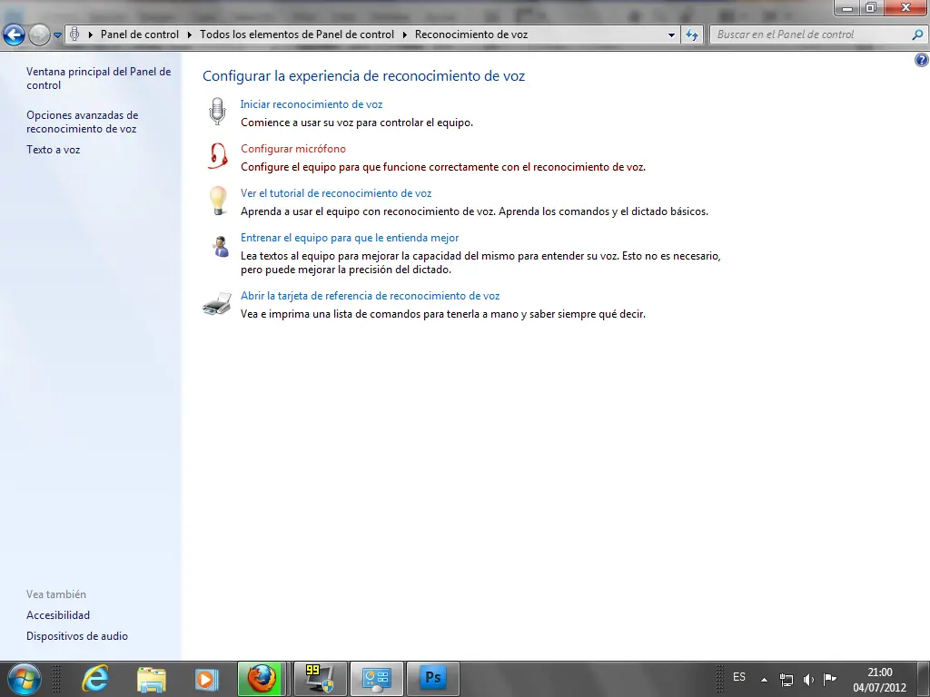The image size is (930, 697).
Task: Open Iniciar reconocimiento de voz link
Action: coord(312,104)
